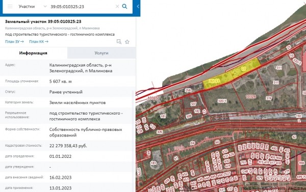
Task: Open the План КК link
Action: [39, 42]
